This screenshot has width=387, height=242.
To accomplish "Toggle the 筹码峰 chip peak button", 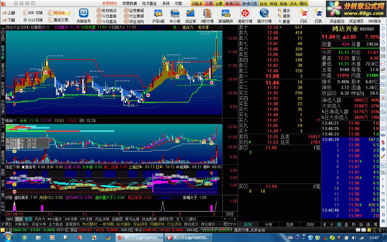I will pos(59,13).
